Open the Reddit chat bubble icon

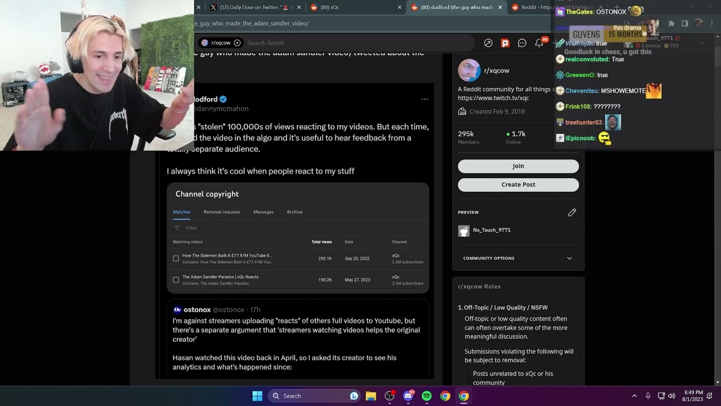[x=522, y=43]
